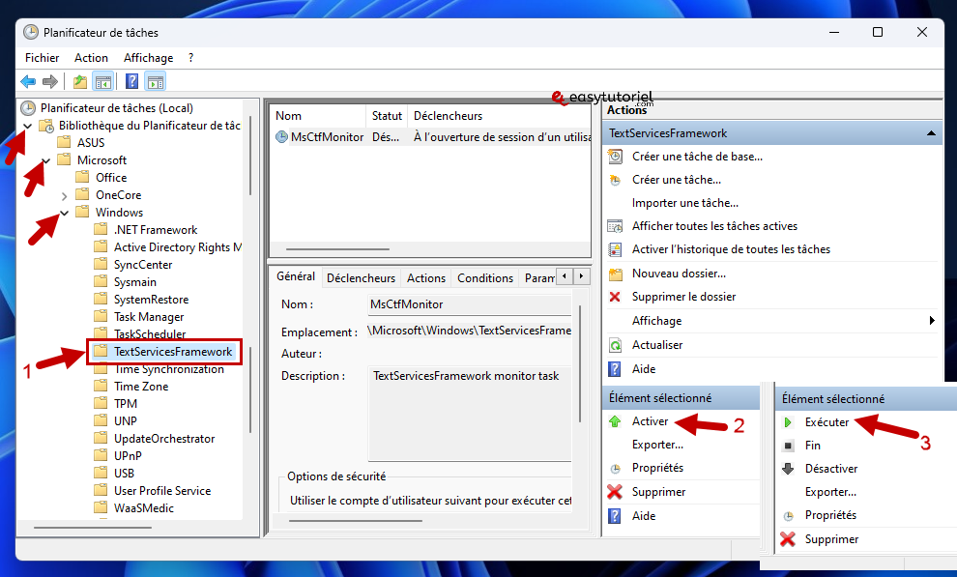The image size is (957, 577).
Task: Switch to the Conditions tab
Action: [485, 278]
